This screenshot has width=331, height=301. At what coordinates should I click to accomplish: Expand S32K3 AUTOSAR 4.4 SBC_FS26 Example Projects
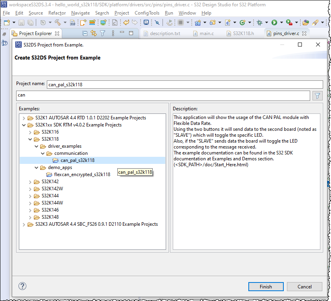click(24, 225)
